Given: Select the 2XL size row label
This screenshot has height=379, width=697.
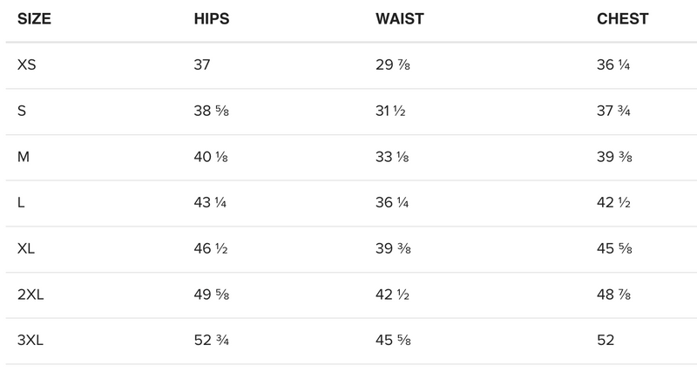Looking at the screenshot, I should point(30,295).
